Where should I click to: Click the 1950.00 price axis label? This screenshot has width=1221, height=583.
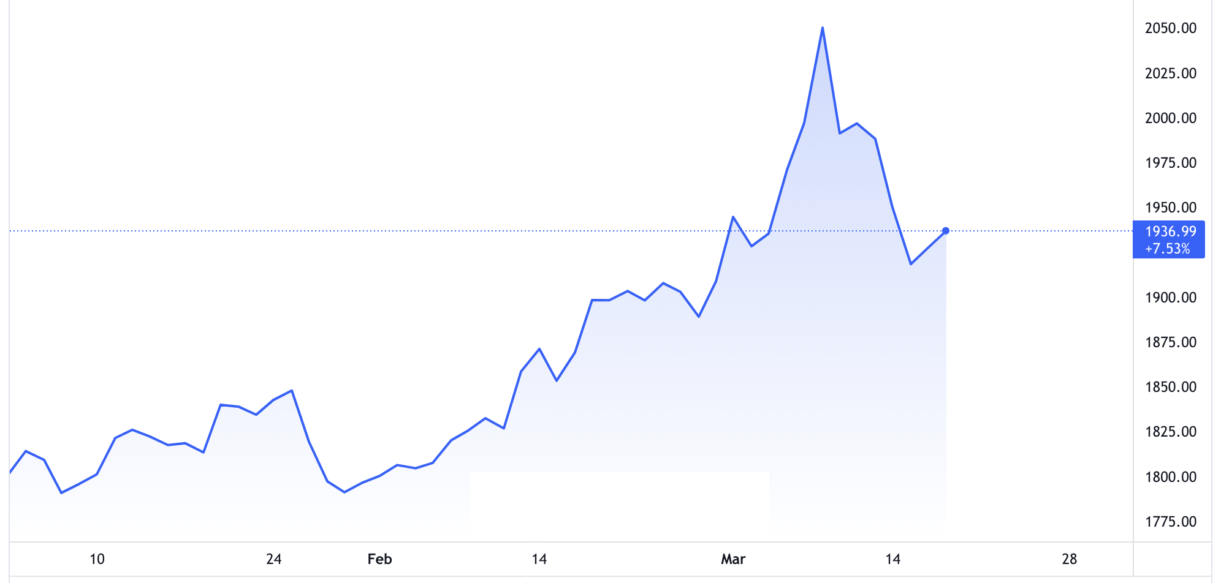[x=1170, y=208]
